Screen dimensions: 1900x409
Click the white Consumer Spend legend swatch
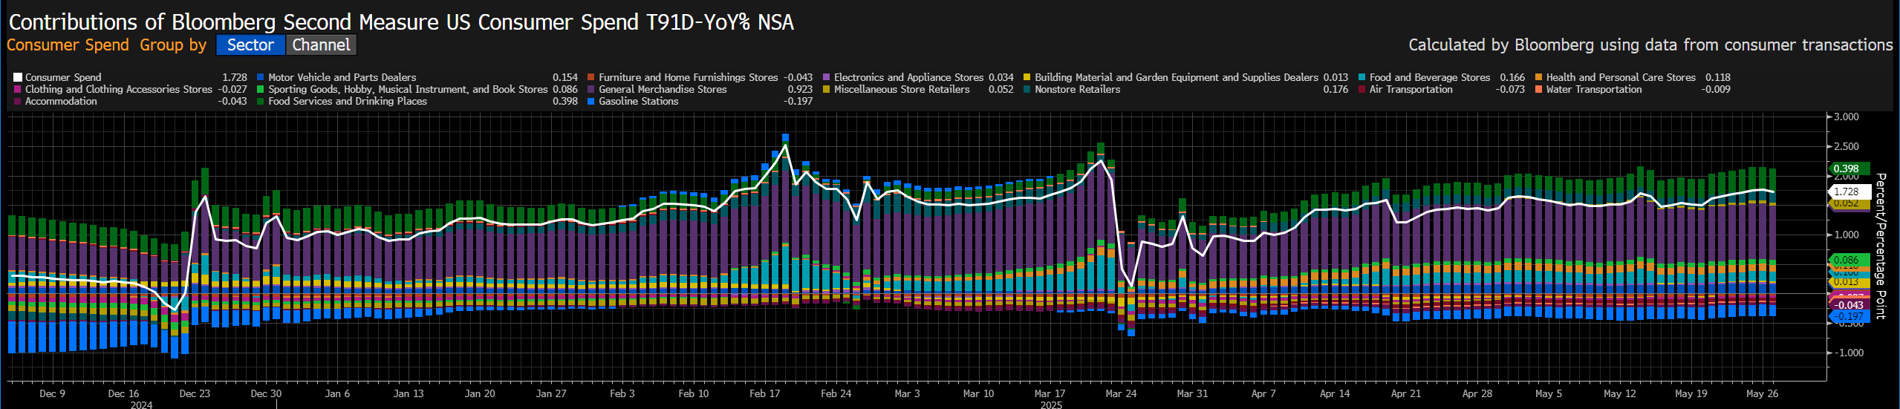coord(18,77)
